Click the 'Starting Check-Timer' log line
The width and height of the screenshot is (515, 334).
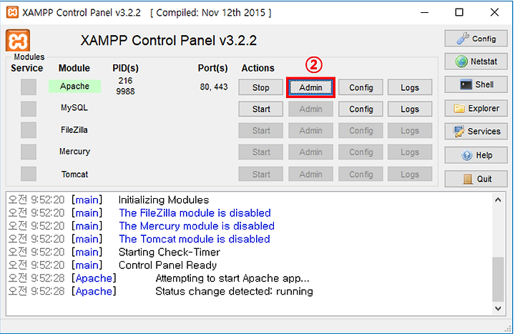point(169,252)
